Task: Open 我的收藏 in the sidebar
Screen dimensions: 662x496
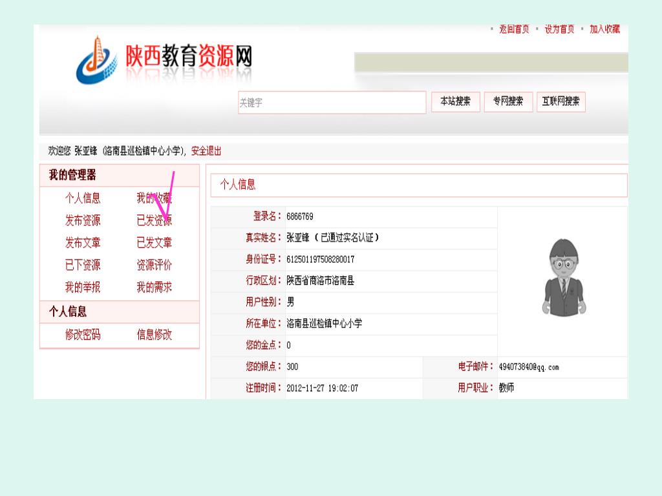Action: click(154, 198)
